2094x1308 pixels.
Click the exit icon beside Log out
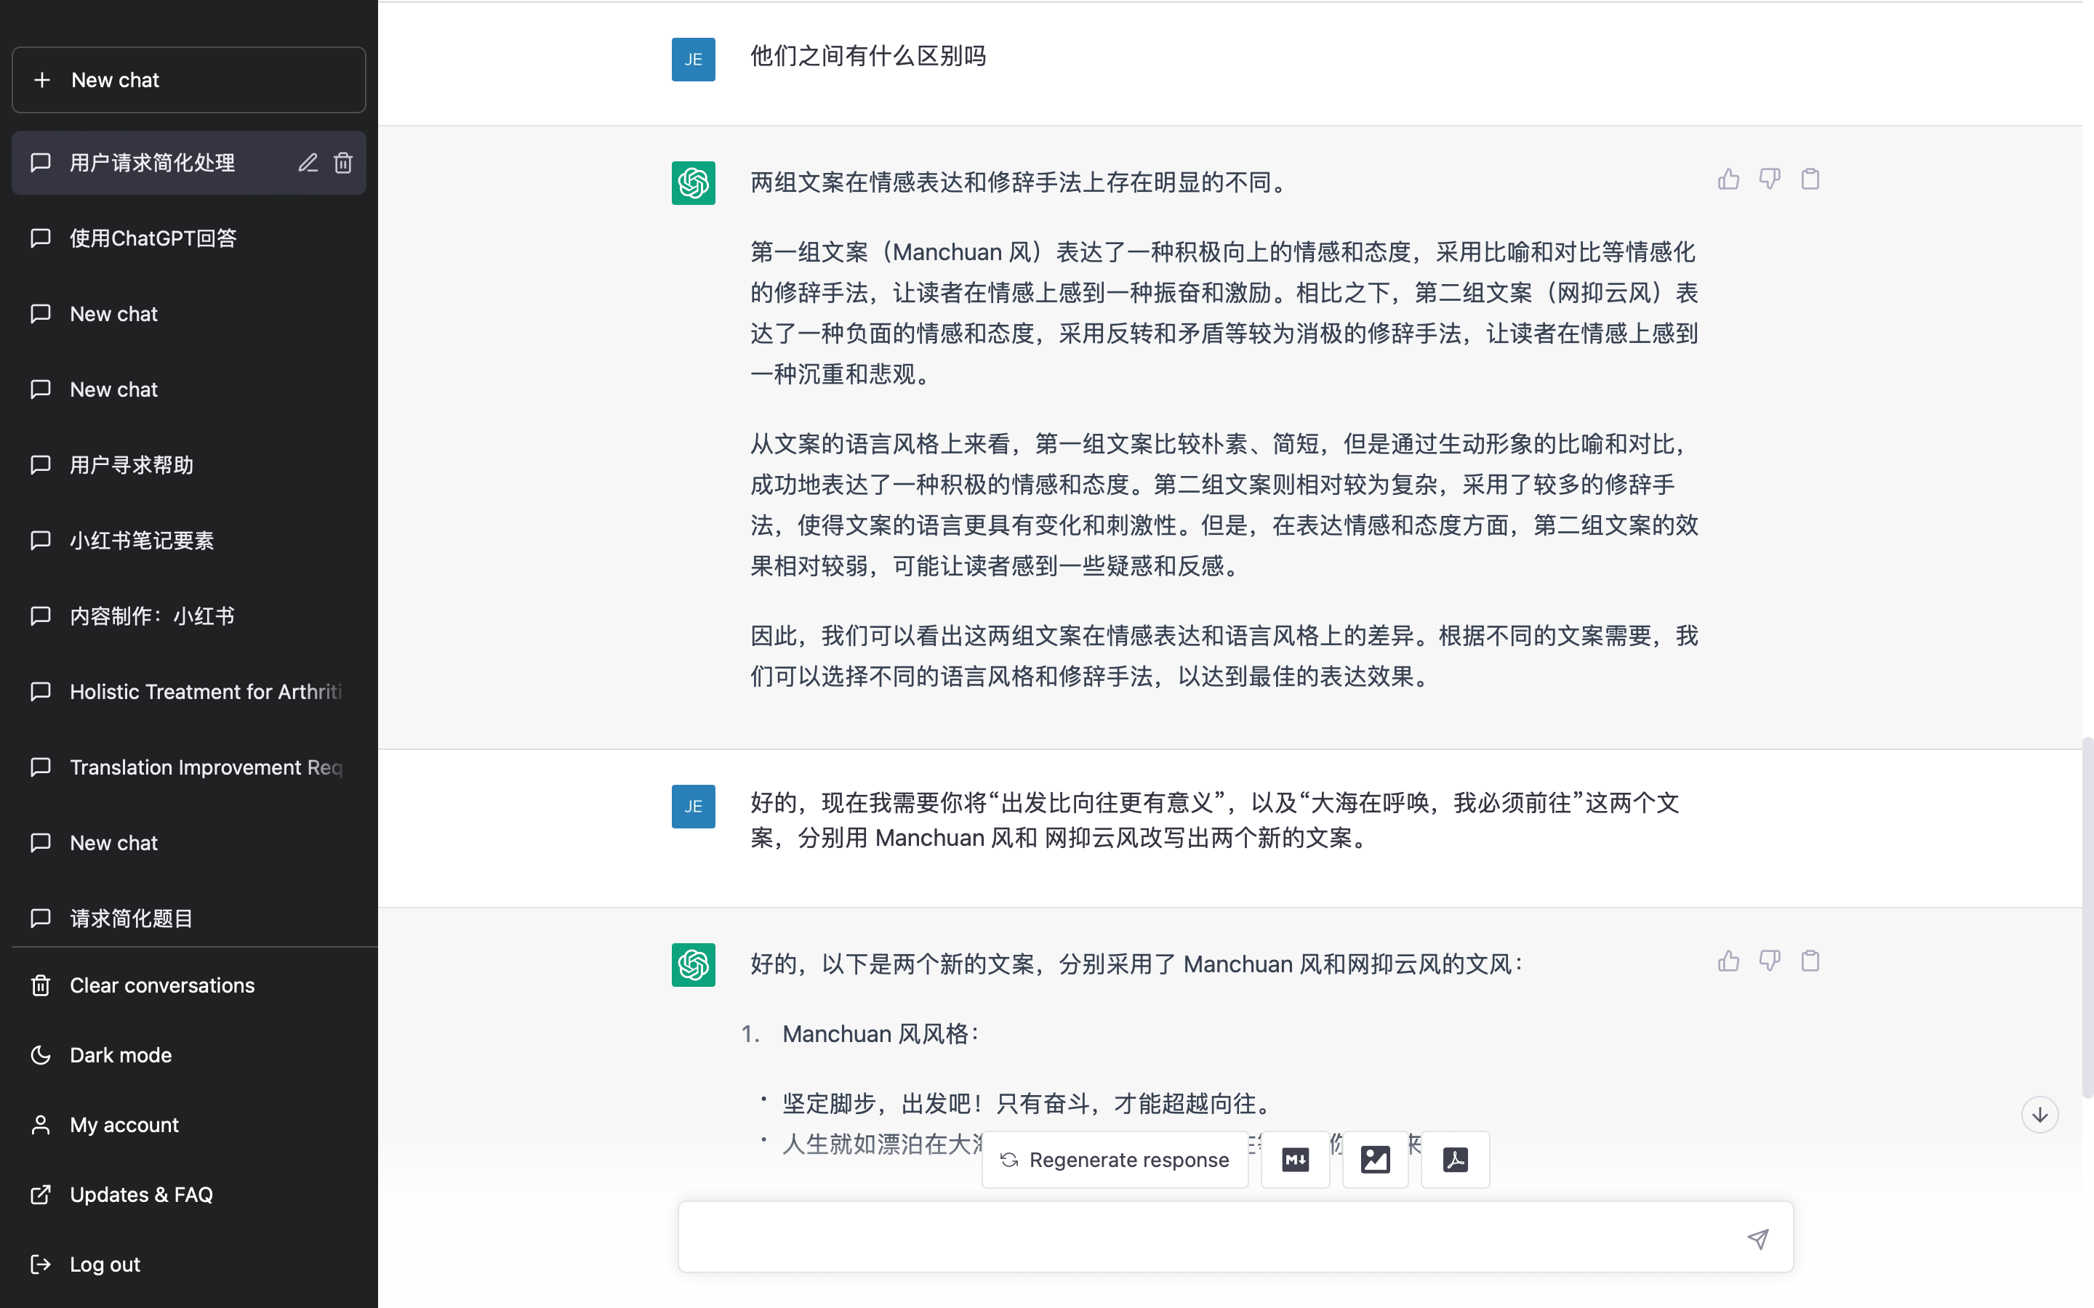click(x=41, y=1264)
